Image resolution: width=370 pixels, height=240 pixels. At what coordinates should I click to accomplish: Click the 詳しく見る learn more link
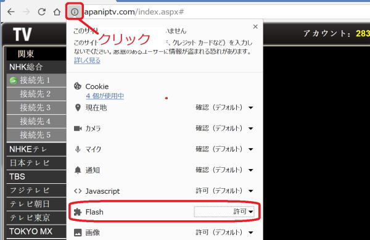pyautogui.click(x=87, y=60)
